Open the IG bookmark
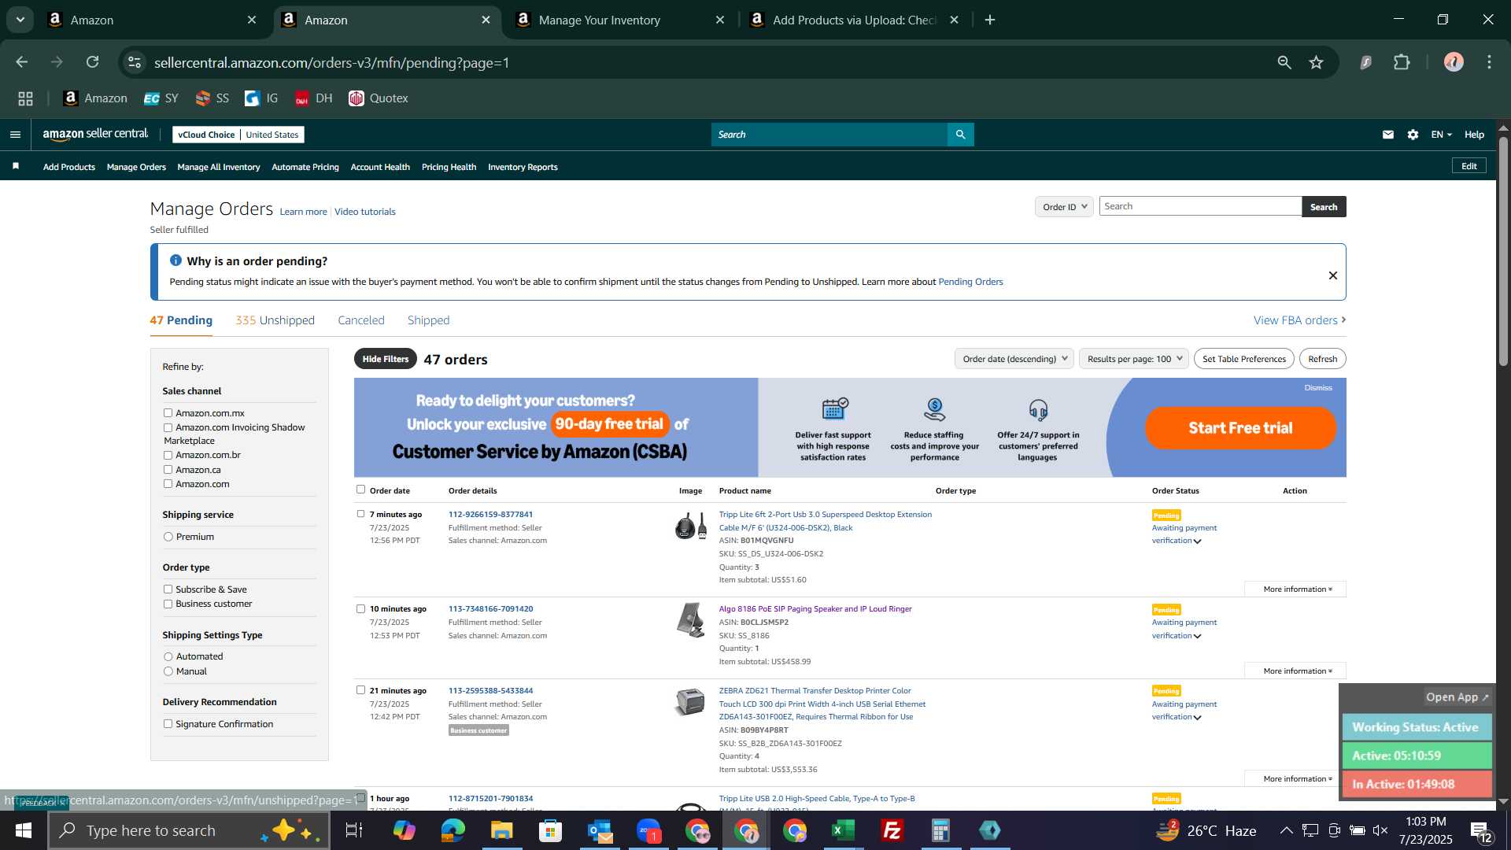The width and height of the screenshot is (1511, 850). tap(261, 98)
